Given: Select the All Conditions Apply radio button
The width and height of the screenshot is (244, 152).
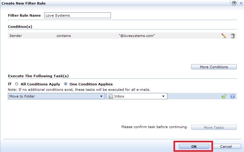Looking at the screenshot, I should [x=17, y=84].
